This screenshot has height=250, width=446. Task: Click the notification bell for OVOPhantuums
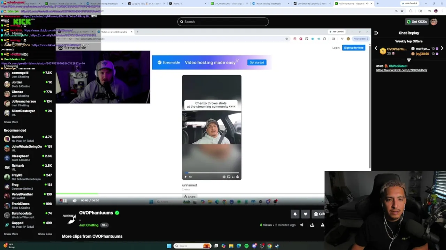pyautogui.click(x=295, y=214)
